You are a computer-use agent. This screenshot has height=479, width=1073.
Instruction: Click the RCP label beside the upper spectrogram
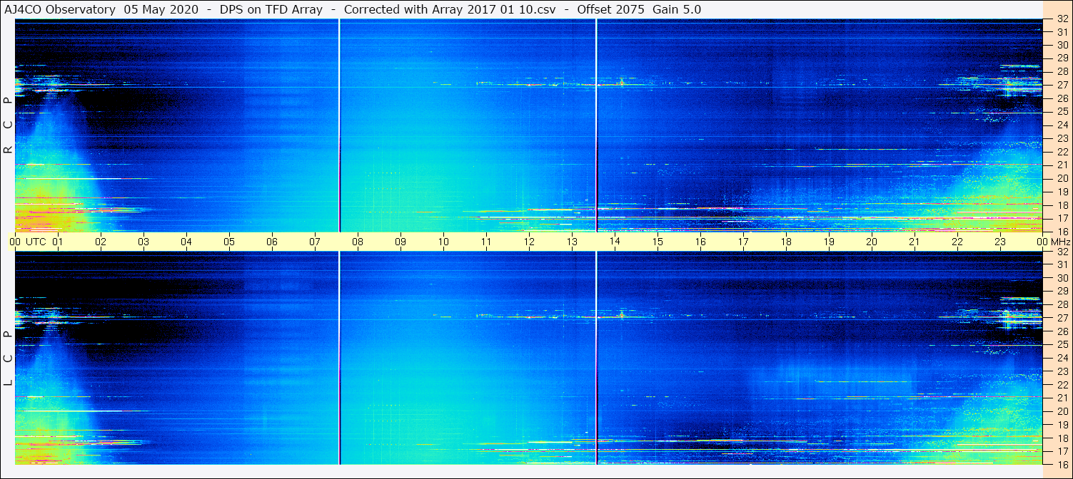point(8,125)
